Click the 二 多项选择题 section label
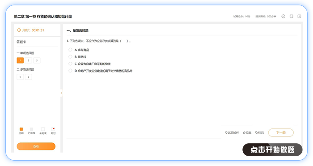 (x=25, y=69)
